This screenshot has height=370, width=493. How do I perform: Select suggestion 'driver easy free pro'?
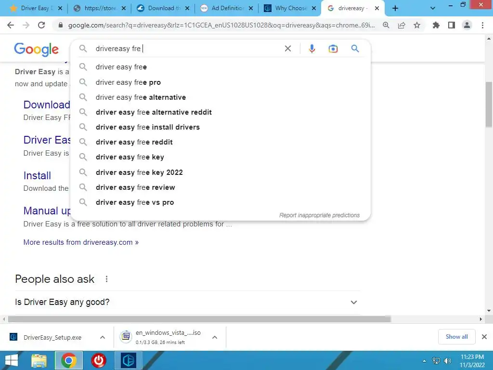click(220, 82)
